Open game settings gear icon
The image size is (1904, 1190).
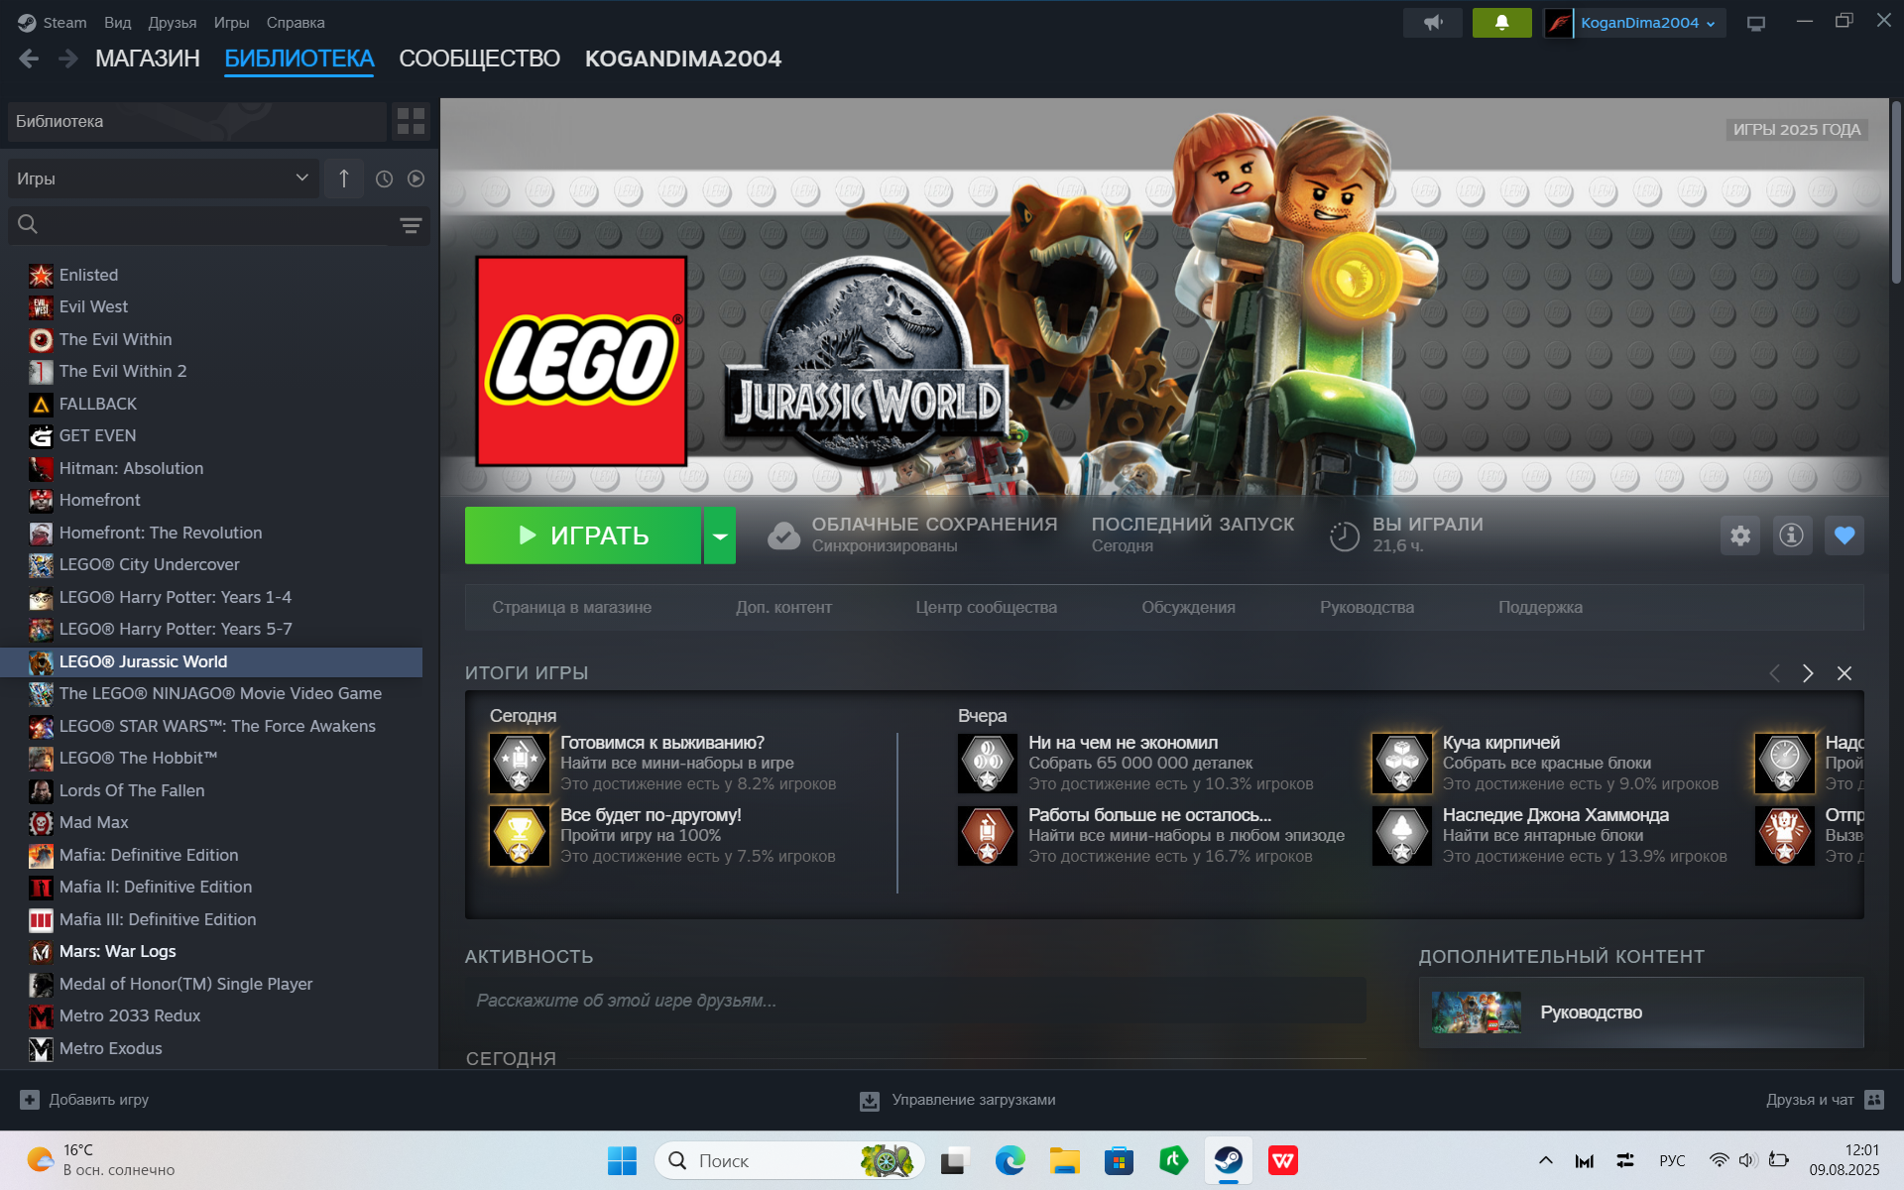[x=1740, y=535]
